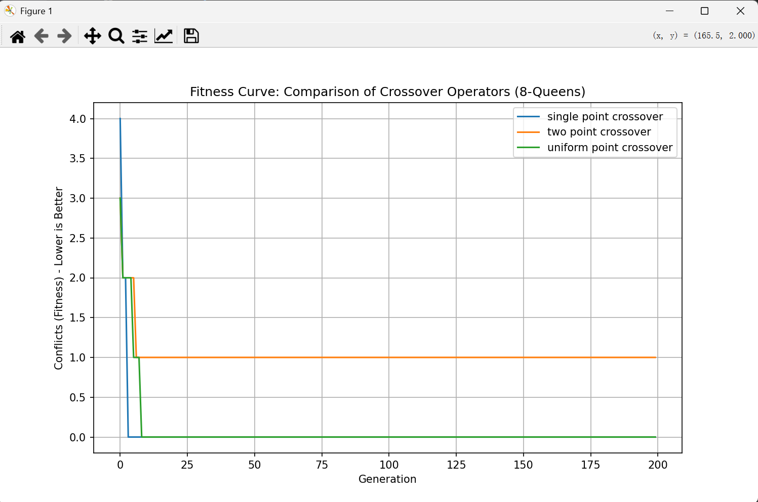
Task: Go back to previous view
Action: click(42, 36)
